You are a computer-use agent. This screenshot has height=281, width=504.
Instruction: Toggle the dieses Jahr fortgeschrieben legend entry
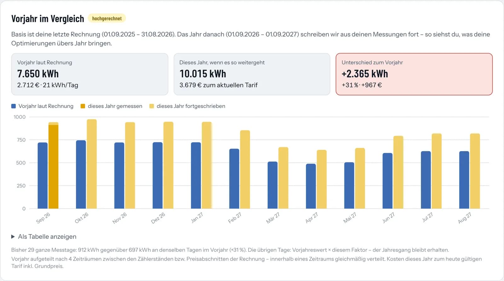(187, 106)
